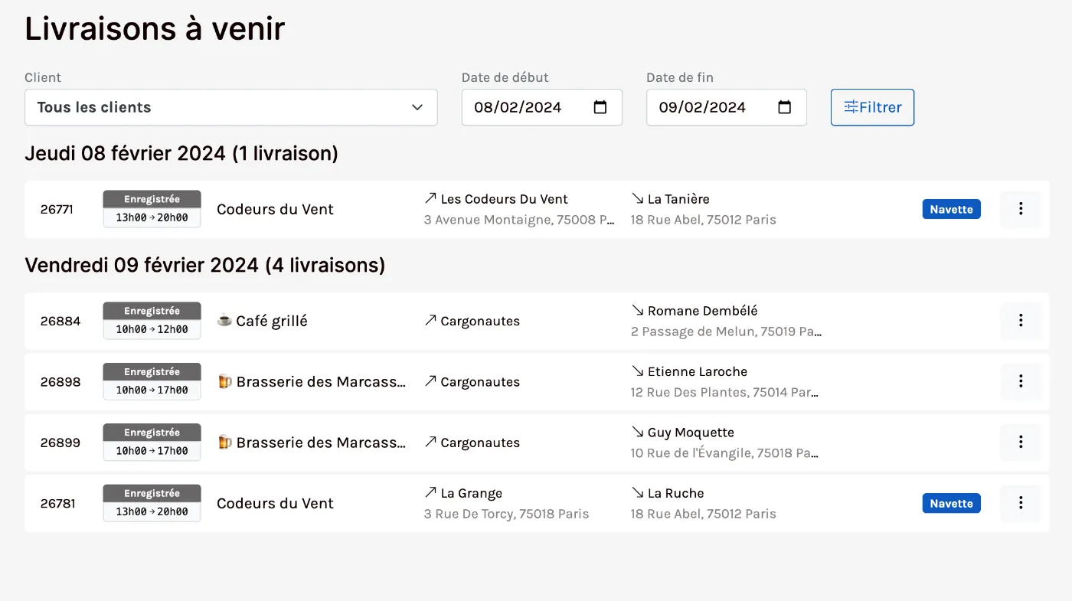Click the drop-off arrow next to Romane Dembélé

637,310
